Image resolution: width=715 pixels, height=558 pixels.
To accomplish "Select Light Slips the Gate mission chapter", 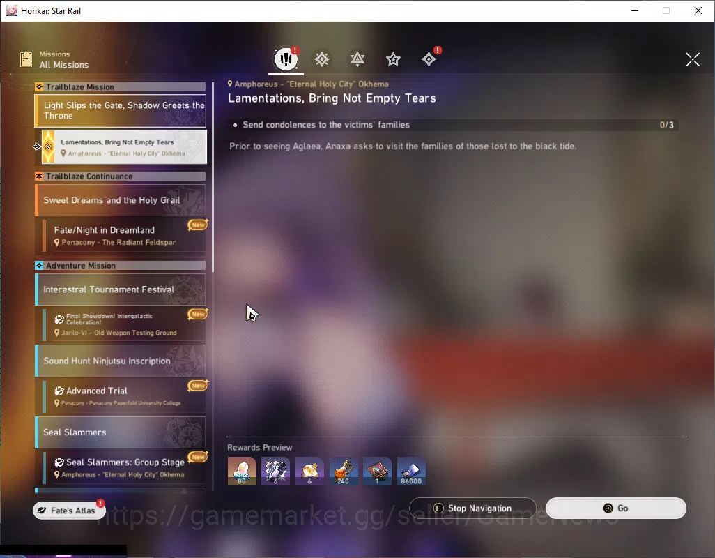I will point(121,110).
